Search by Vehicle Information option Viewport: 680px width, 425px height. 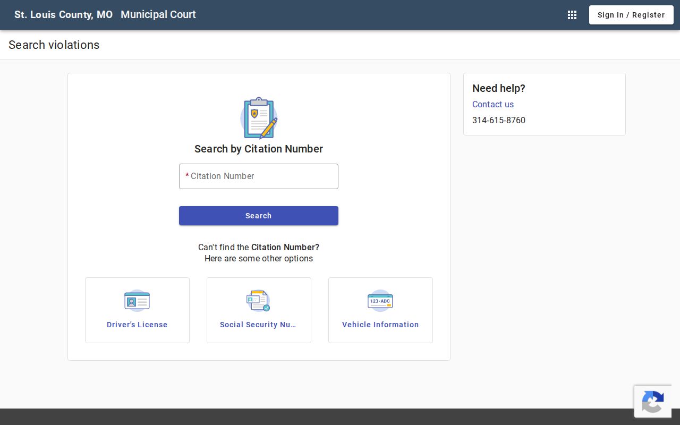click(380, 310)
